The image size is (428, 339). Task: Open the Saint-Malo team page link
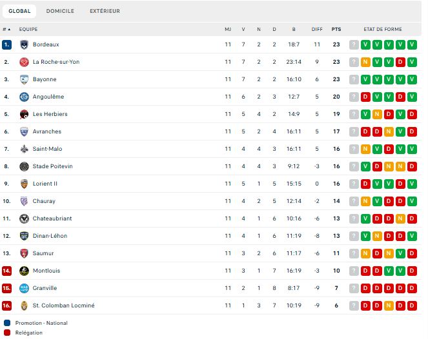47,149
